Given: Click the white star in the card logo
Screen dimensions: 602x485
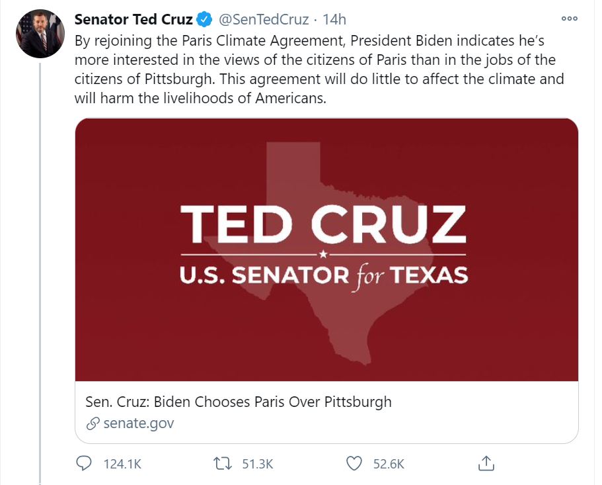Looking at the screenshot, I should pyautogui.click(x=322, y=254).
